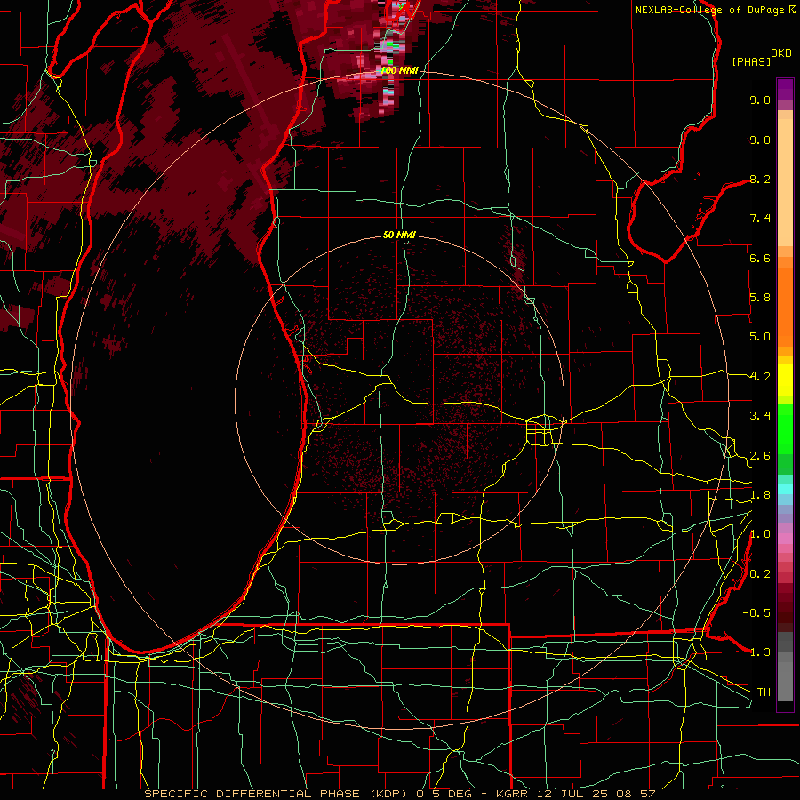Viewport: 800px width, 800px height.
Task: Pick the orange segment of the color bar
Action: pos(785,306)
